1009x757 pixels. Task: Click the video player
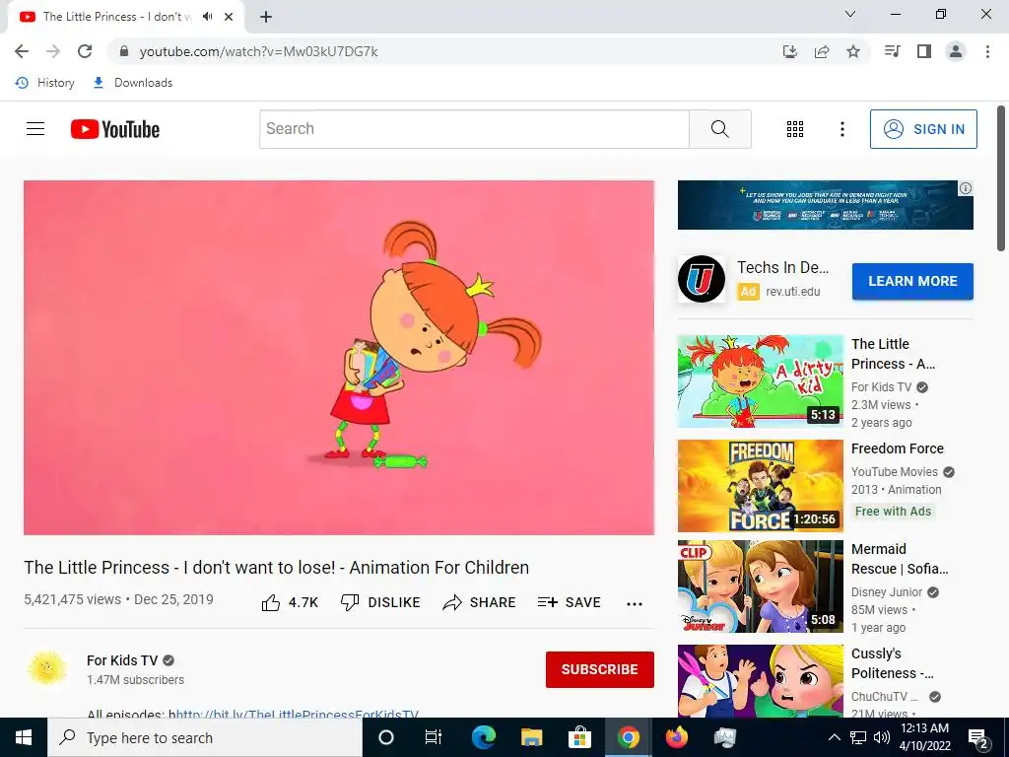[x=339, y=357]
